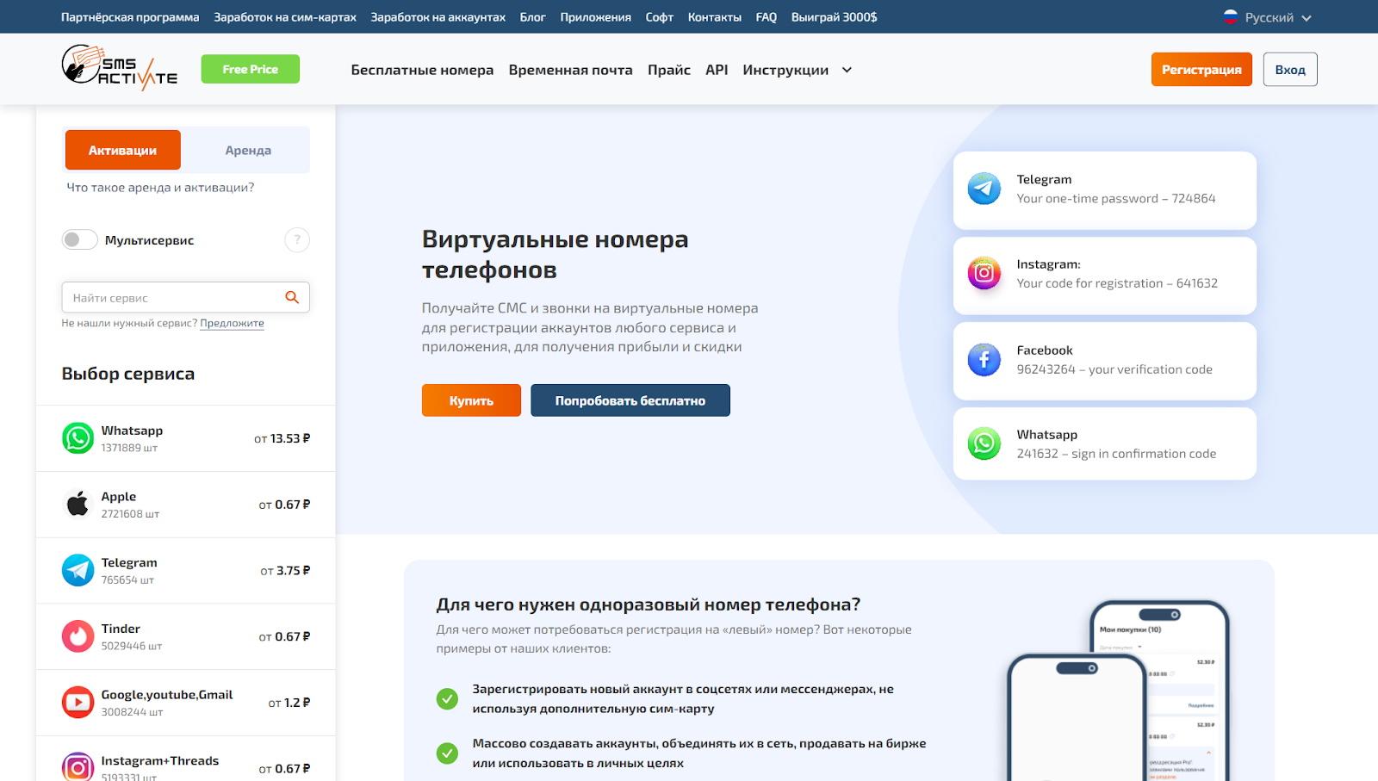Click the search magnifier icon
Viewport: 1378px width, 781px height.
pyautogui.click(x=292, y=297)
